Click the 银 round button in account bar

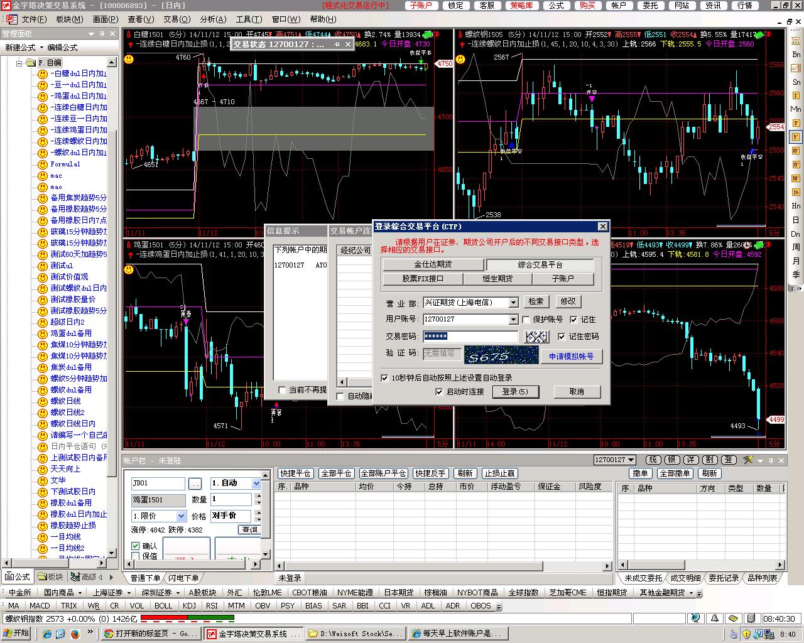tap(672, 460)
